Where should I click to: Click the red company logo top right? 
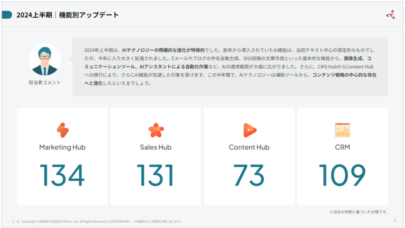click(390, 15)
